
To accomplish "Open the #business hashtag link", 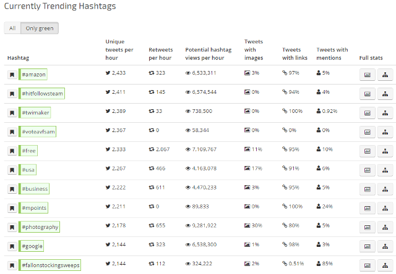I will point(35,189).
